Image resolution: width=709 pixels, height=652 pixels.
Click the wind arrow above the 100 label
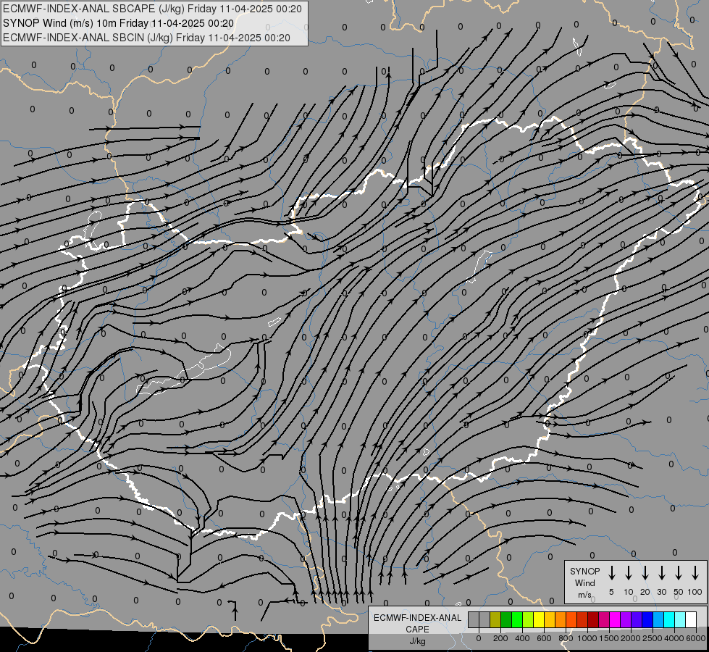(695, 573)
